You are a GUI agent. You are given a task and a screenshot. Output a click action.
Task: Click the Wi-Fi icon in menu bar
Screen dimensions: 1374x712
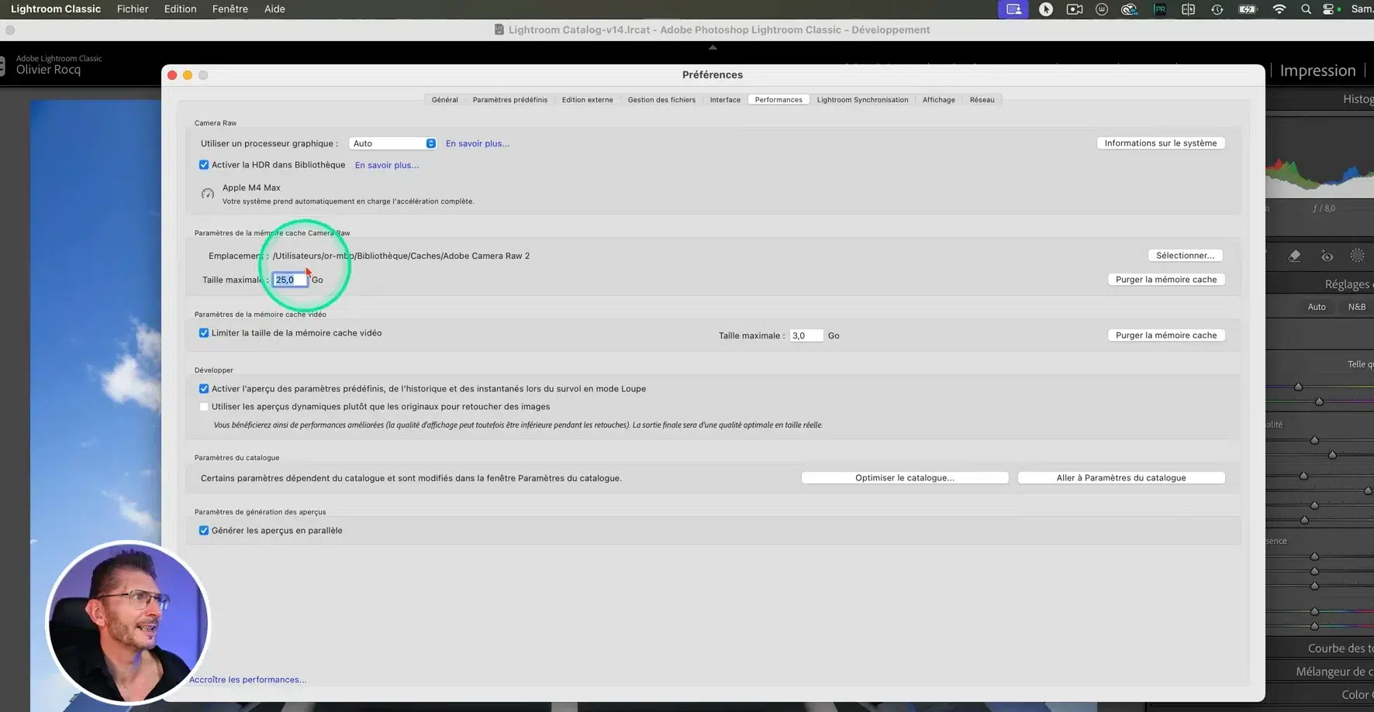tap(1279, 9)
